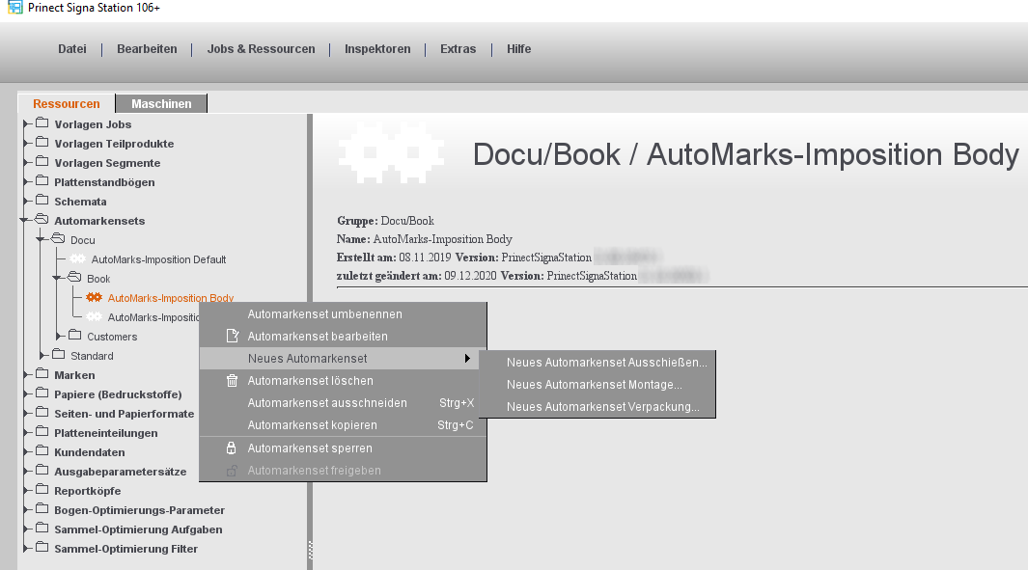Collapse the Automarkensets folder arrow
The width and height of the screenshot is (1028, 570).
pos(25,220)
